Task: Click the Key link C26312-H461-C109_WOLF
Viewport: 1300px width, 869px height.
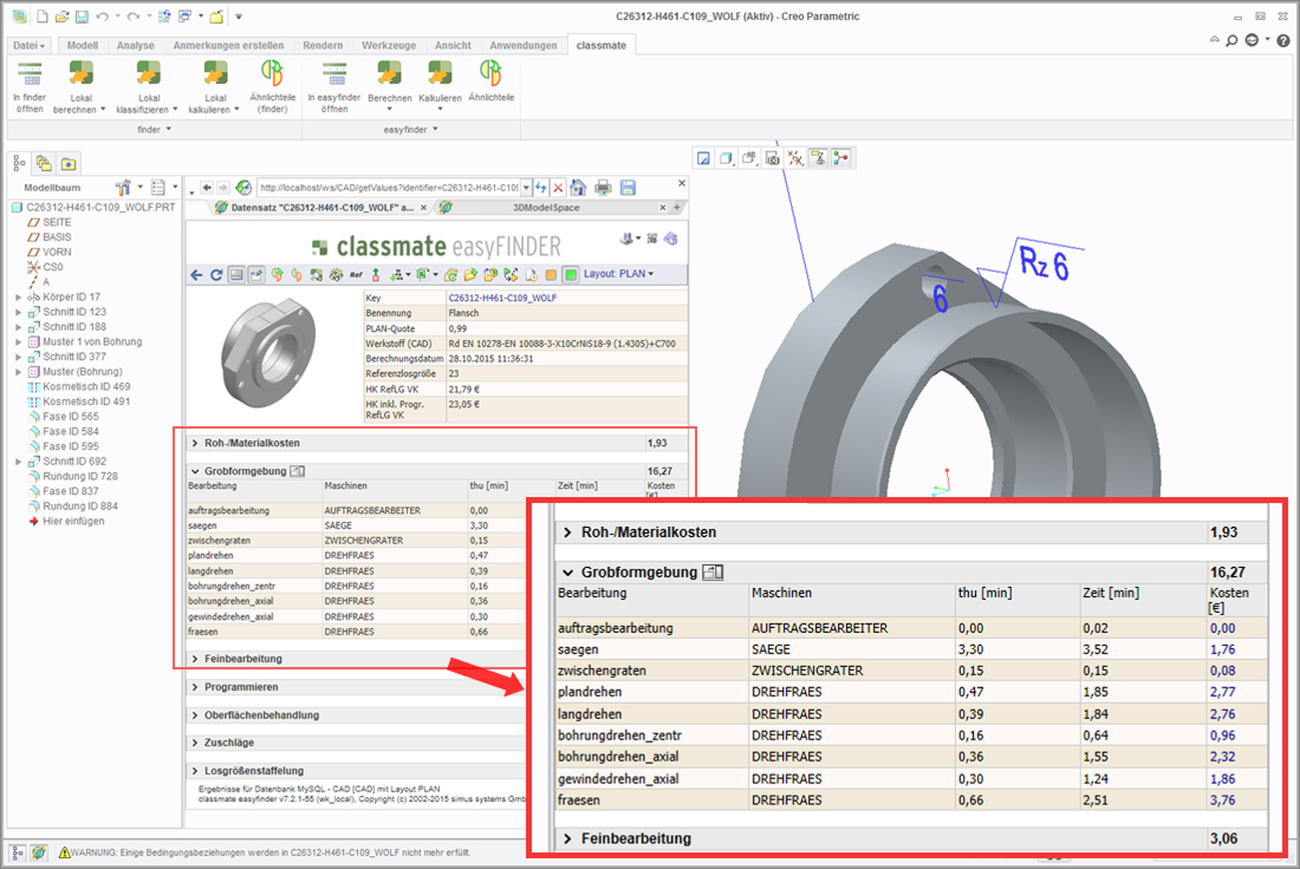Action: pyautogui.click(x=503, y=298)
